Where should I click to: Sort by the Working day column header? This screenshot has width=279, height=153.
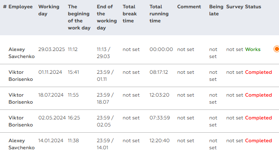49,10
